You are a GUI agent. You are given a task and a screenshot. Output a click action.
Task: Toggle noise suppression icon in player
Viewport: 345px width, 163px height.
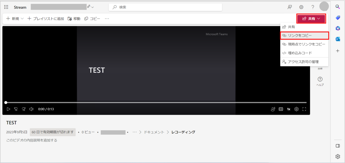273,109
